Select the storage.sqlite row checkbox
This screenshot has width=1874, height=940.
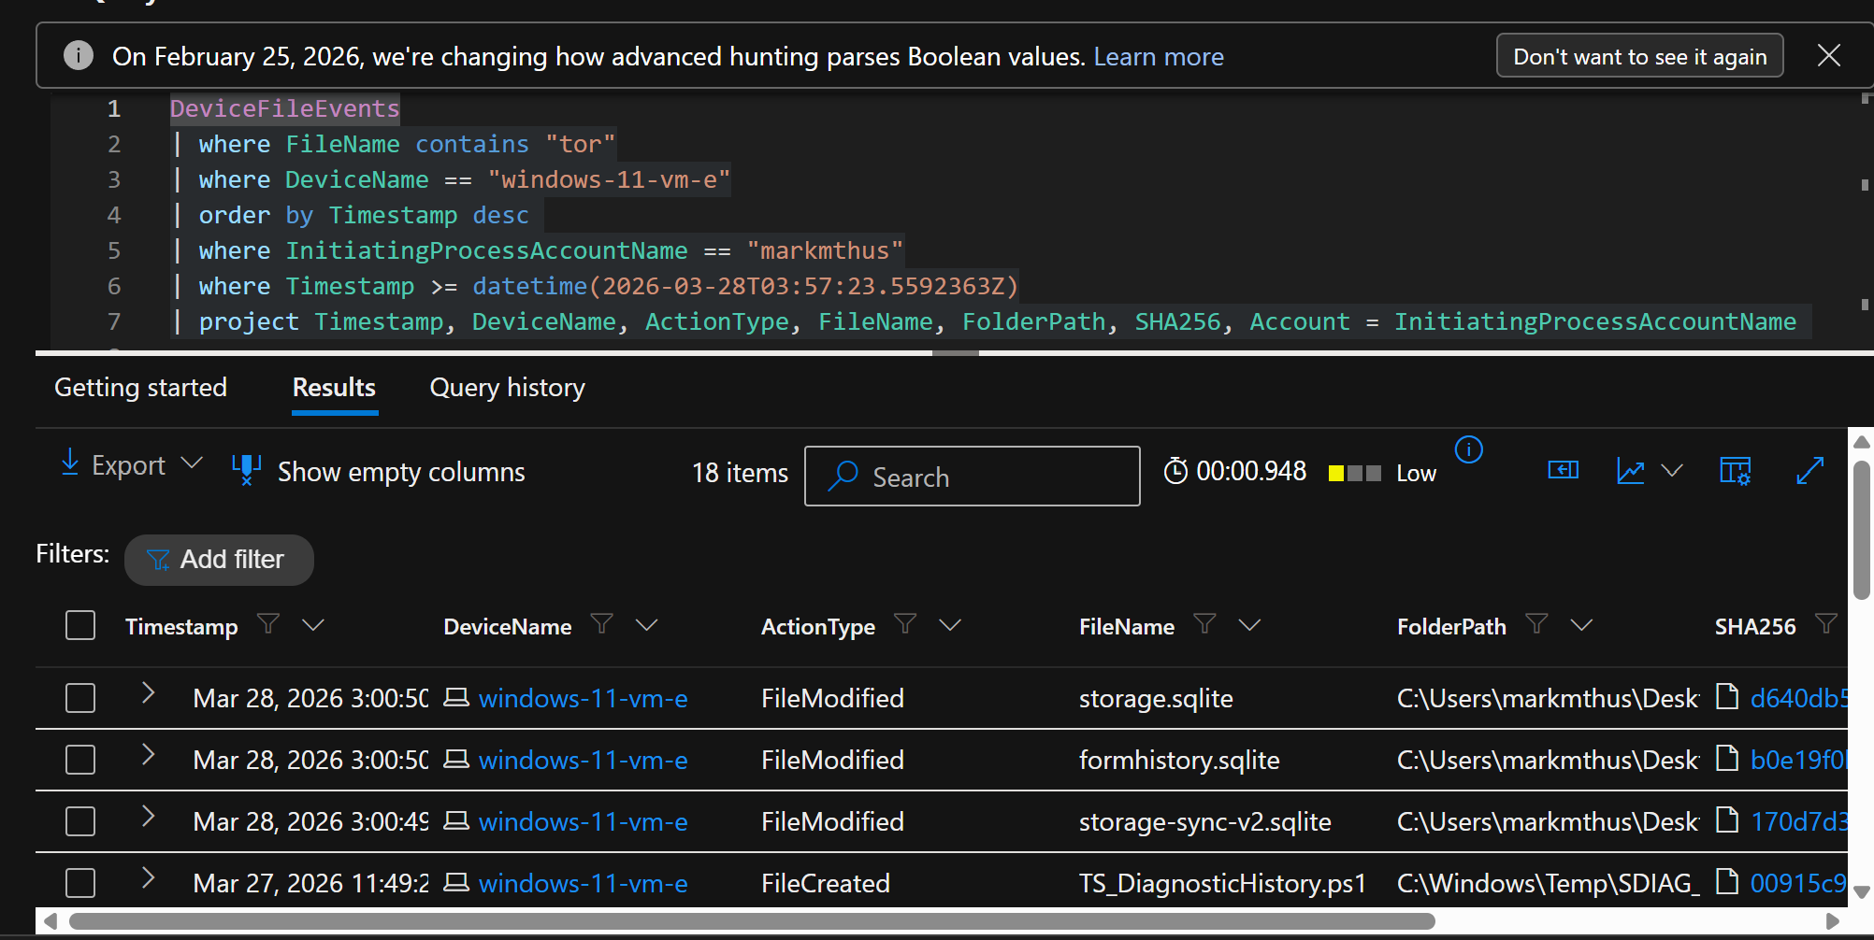pos(80,698)
